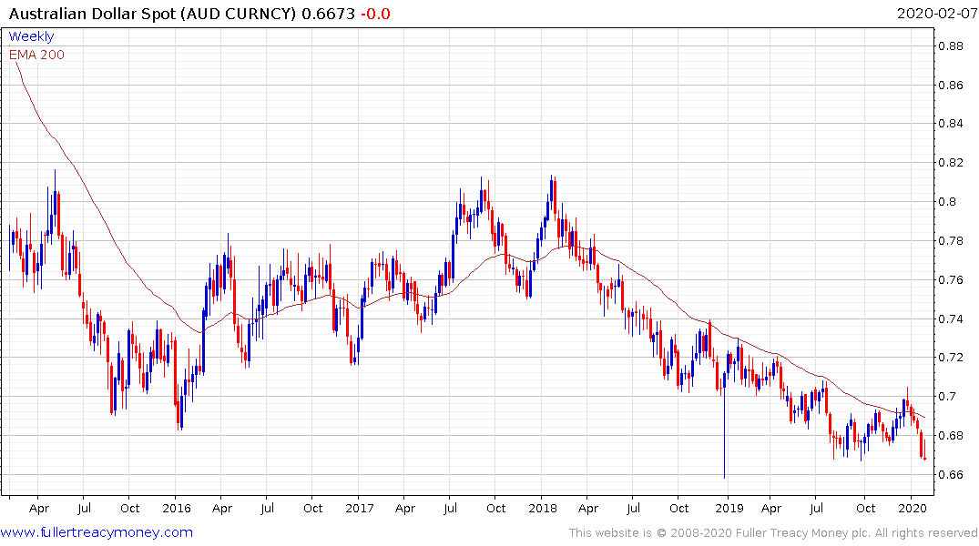Click the 0.88 price axis label
The width and height of the screenshot is (979, 546).
click(x=951, y=45)
